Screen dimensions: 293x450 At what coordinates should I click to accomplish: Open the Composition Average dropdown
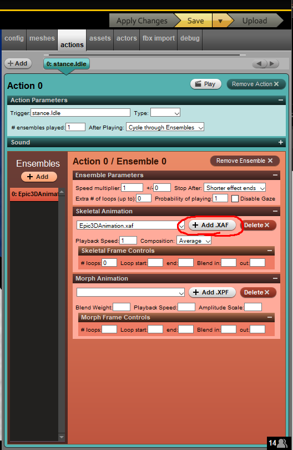click(x=194, y=241)
